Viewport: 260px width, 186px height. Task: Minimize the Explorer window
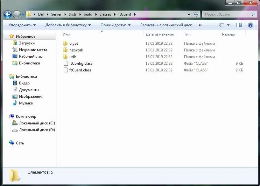(230, 3)
